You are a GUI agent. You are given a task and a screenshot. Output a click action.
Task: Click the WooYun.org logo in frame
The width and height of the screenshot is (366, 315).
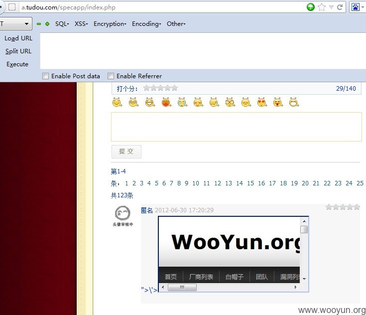point(236,243)
